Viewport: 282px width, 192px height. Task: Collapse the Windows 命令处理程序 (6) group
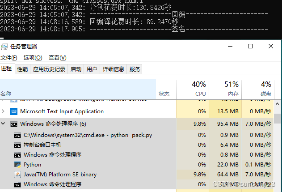[3, 124]
